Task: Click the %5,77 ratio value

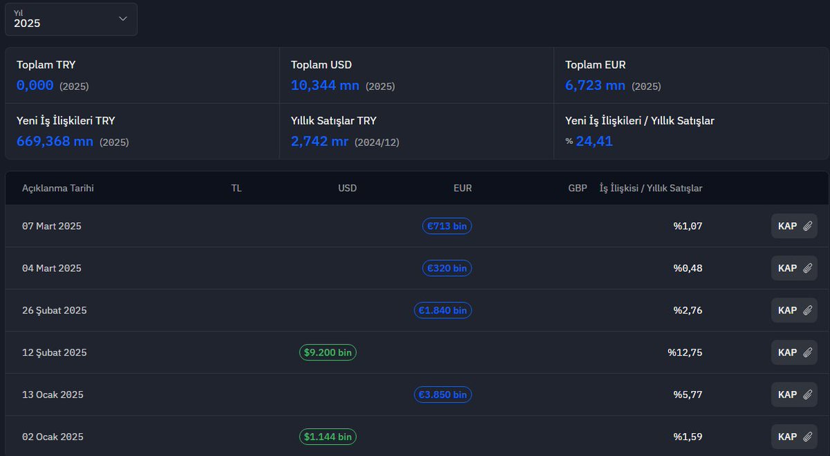Action: coord(688,394)
